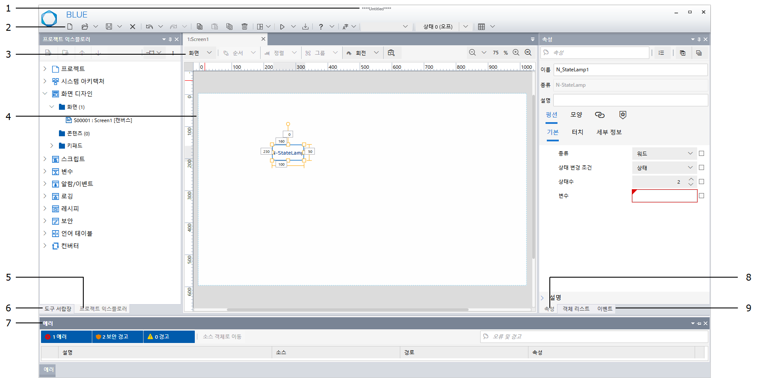
Task: Switch to the 모양 tab
Action: point(576,114)
